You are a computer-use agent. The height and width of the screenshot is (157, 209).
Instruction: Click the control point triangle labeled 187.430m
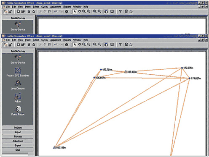tap(126, 72)
